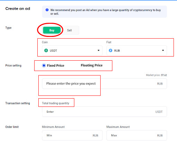
Task: Click the Minimum Amount input
Action: pos(72,135)
